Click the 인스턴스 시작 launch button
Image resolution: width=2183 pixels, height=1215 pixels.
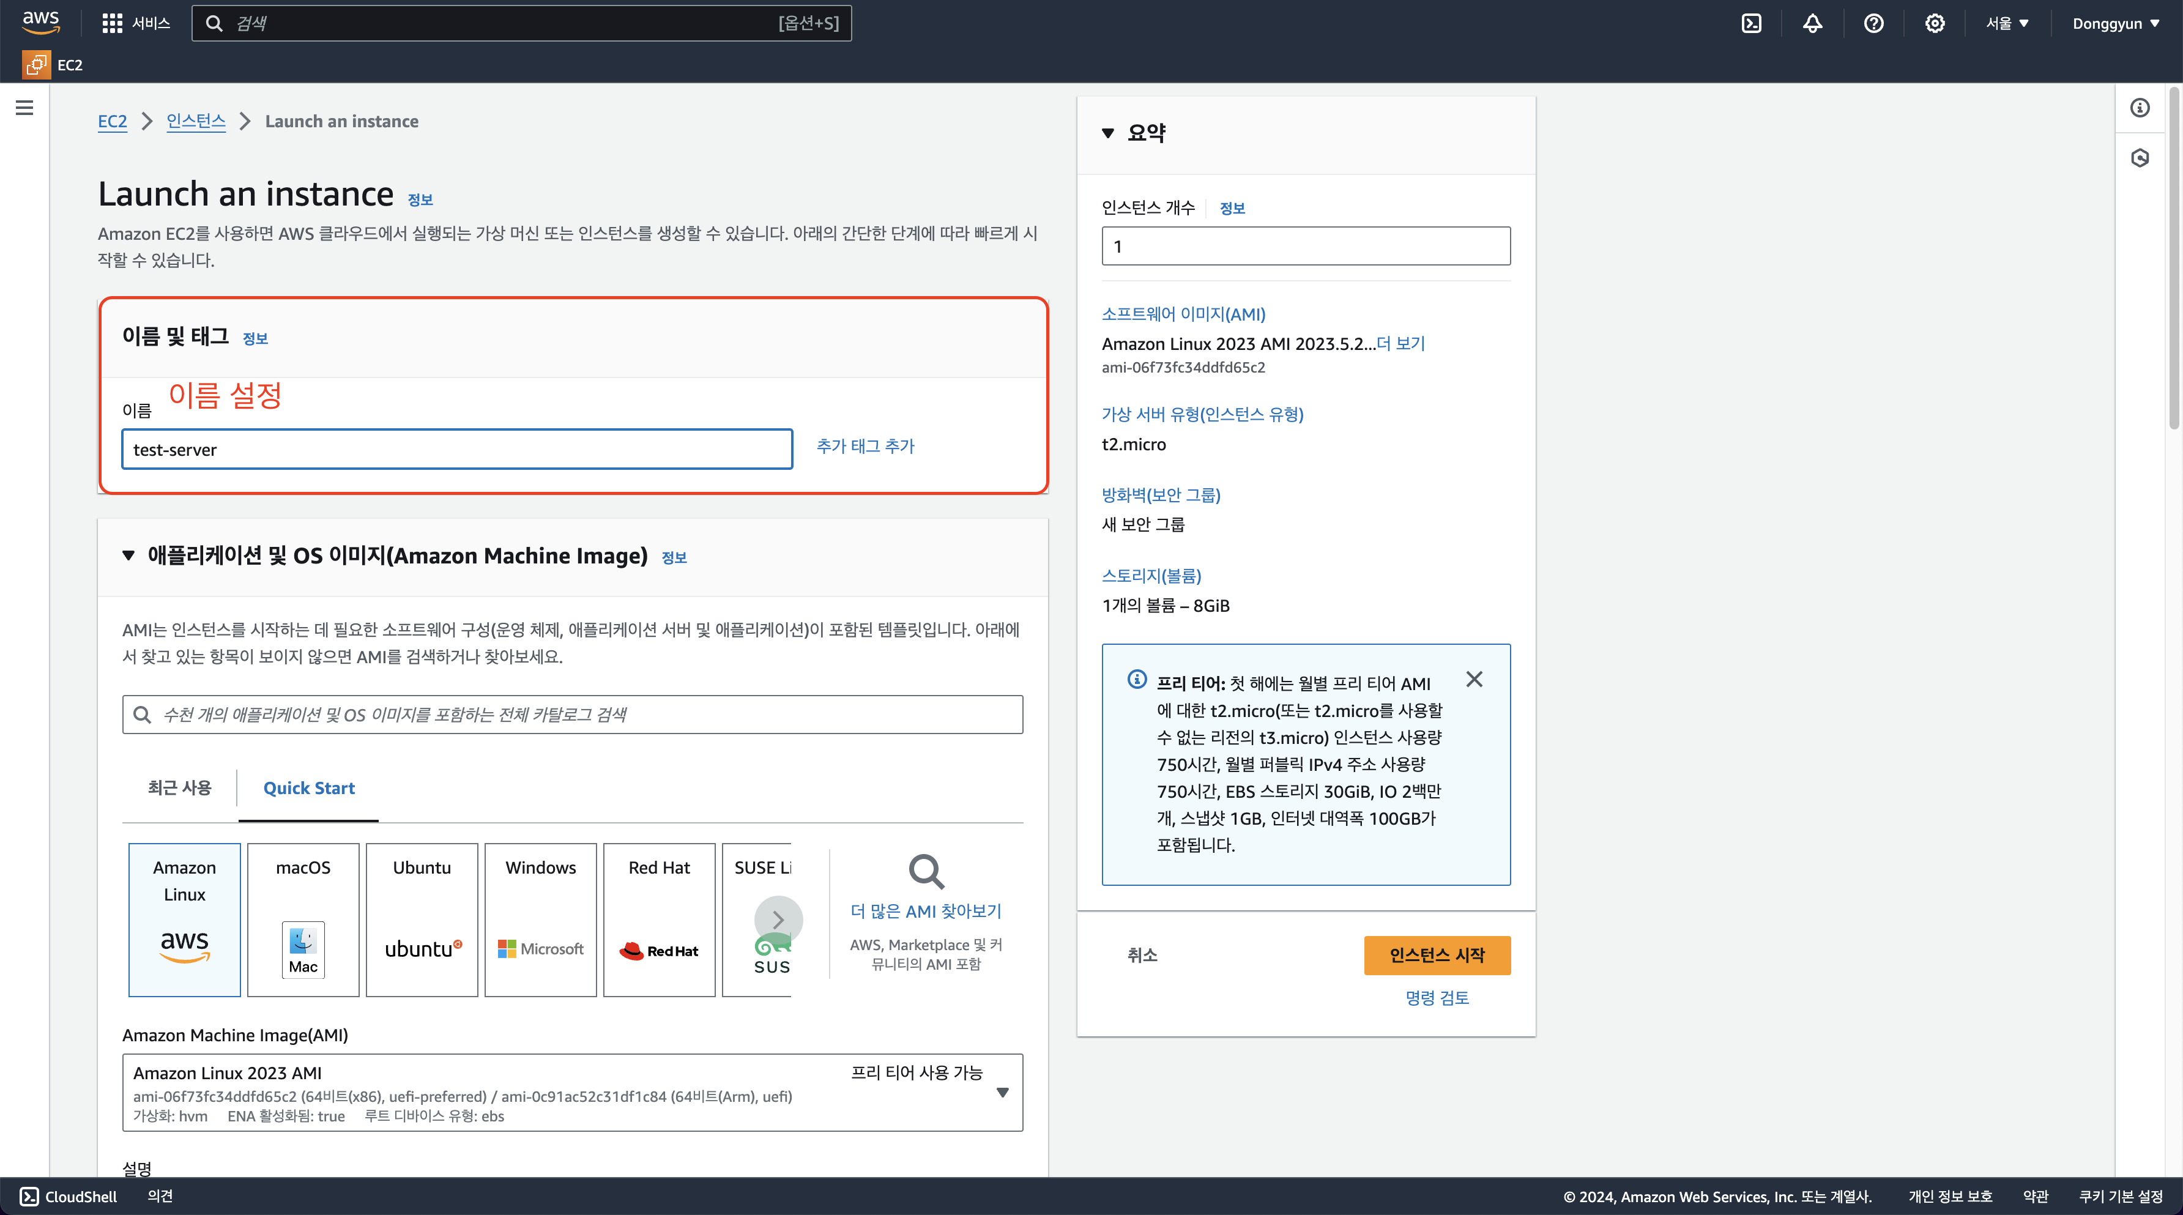(x=1437, y=955)
